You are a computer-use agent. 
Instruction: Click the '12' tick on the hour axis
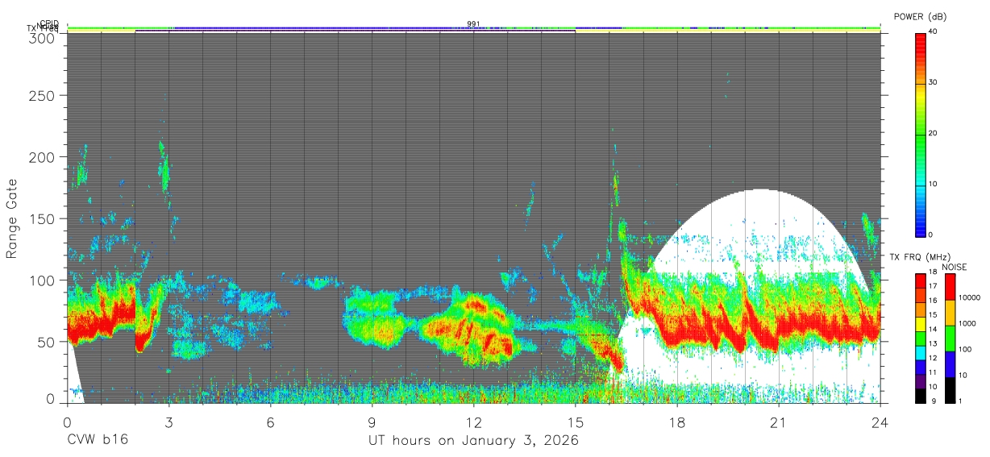click(473, 422)
